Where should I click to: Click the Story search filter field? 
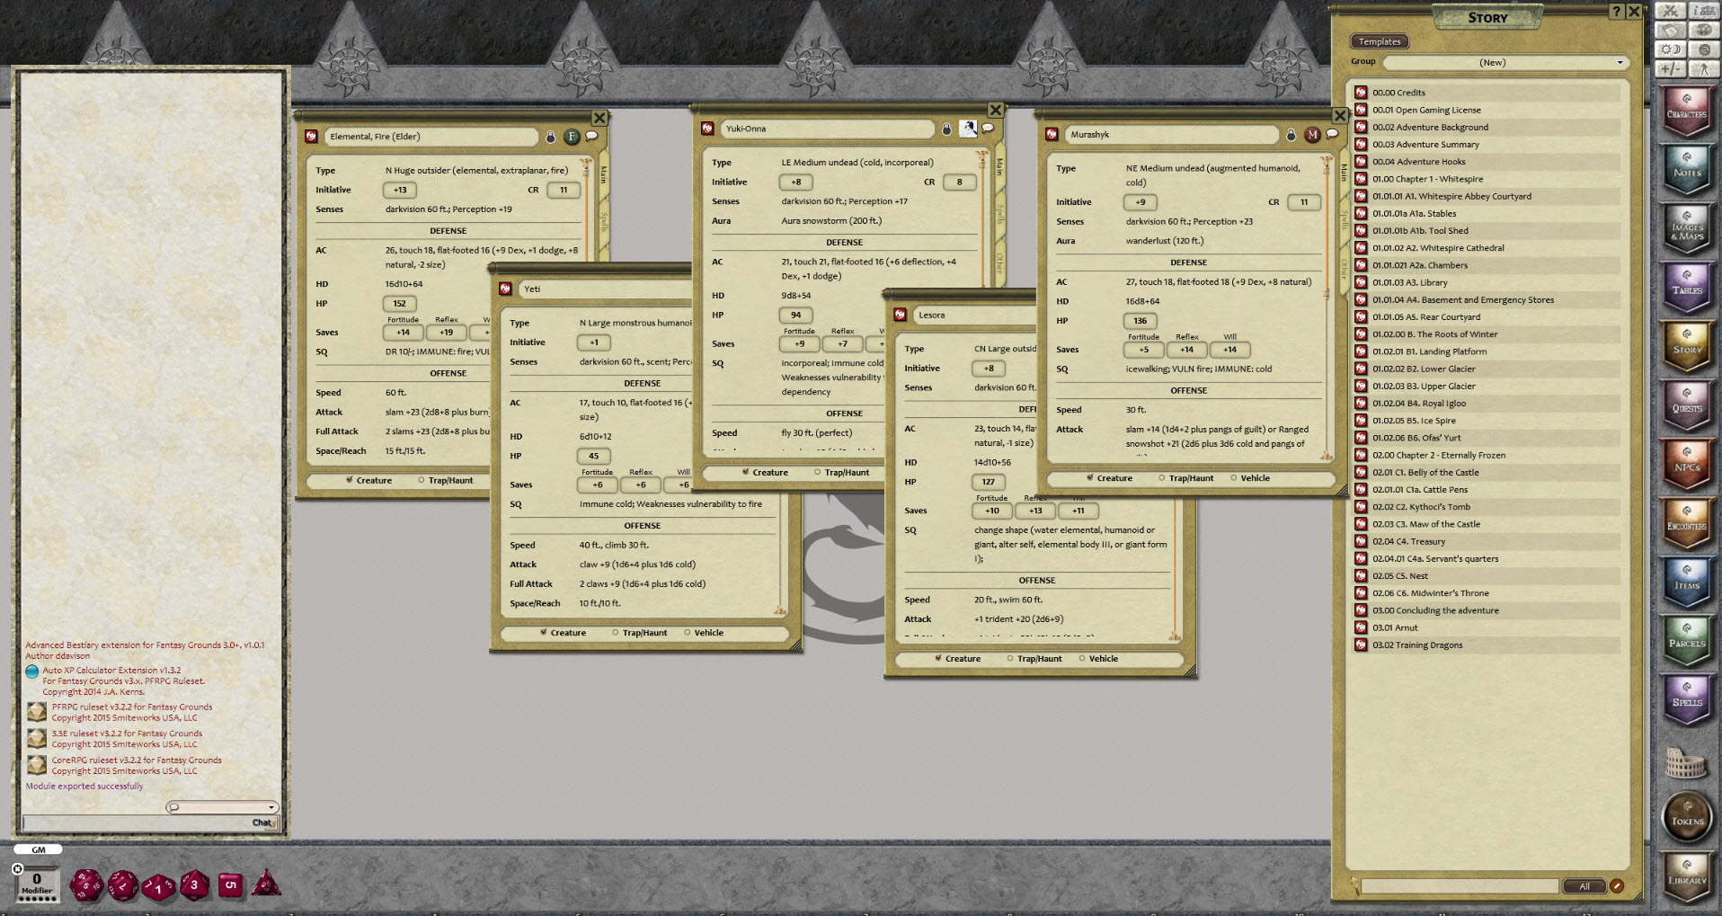pyautogui.click(x=1459, y=886)
